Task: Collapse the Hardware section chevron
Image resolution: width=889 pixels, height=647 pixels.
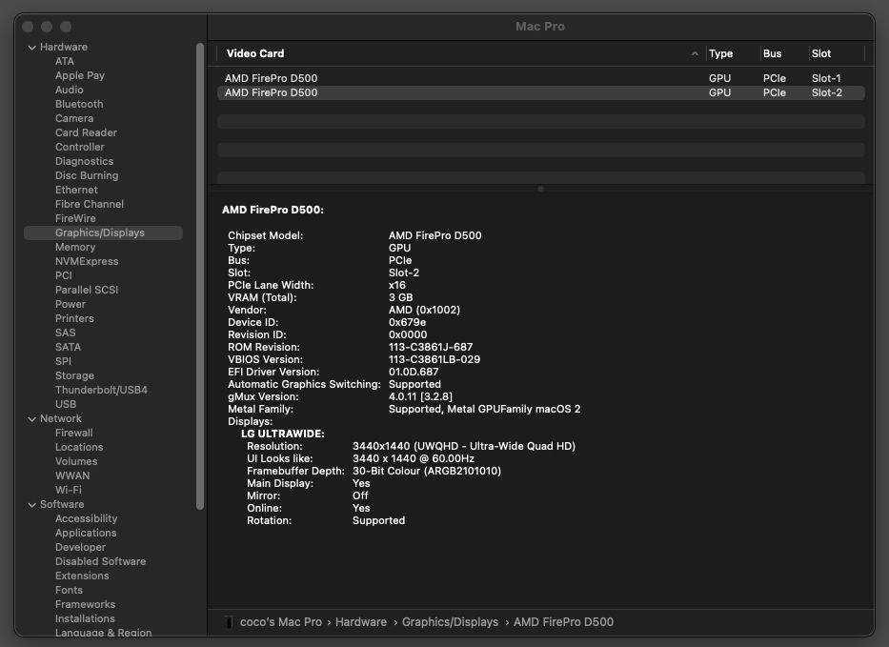Action: (32, 48)
